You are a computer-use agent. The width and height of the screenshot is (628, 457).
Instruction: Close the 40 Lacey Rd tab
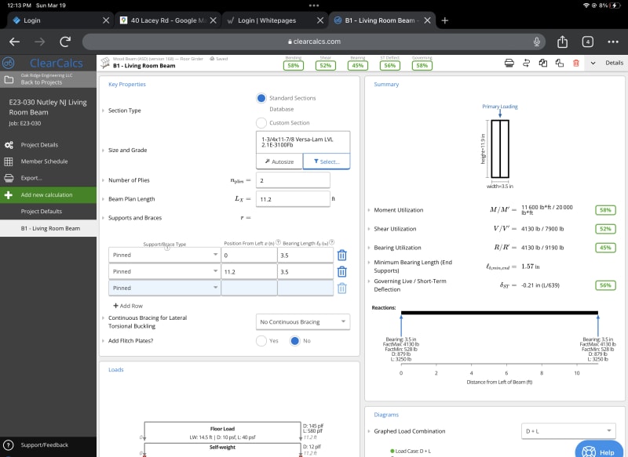coord(213,20)
